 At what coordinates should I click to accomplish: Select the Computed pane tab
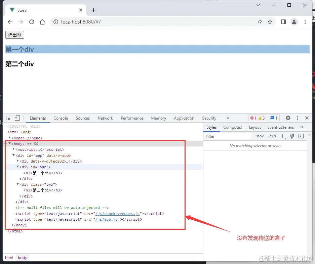[x=233, y=127]
